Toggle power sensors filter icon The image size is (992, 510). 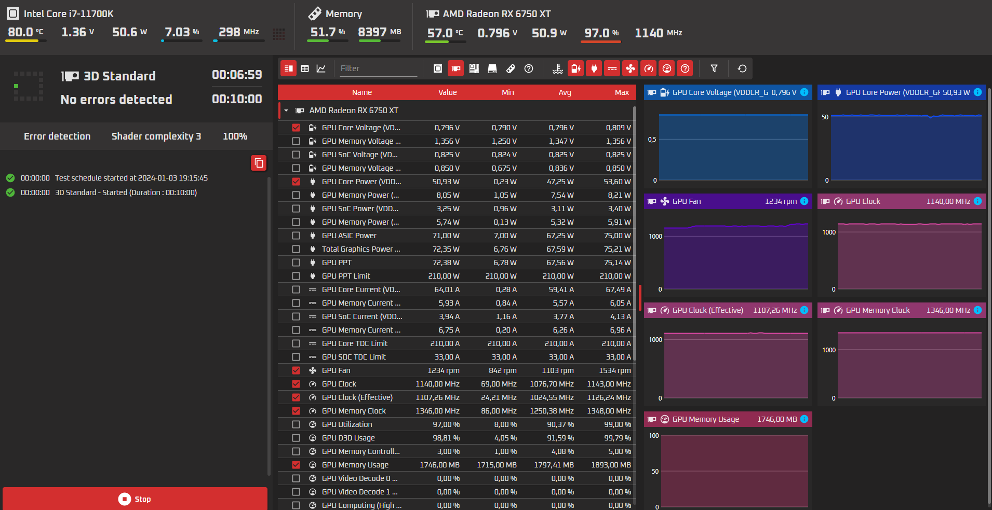coord(594,68)
